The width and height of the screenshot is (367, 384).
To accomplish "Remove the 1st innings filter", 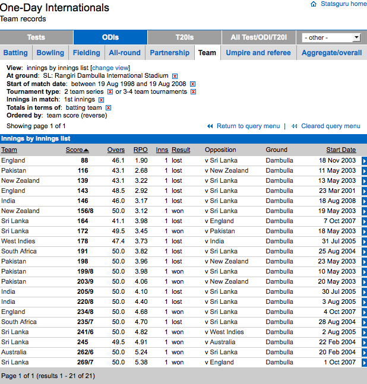I will [x=101, y=100].
